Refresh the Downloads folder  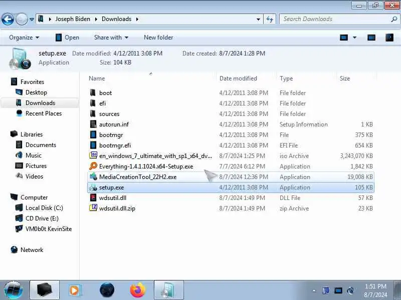coord(270,19)
